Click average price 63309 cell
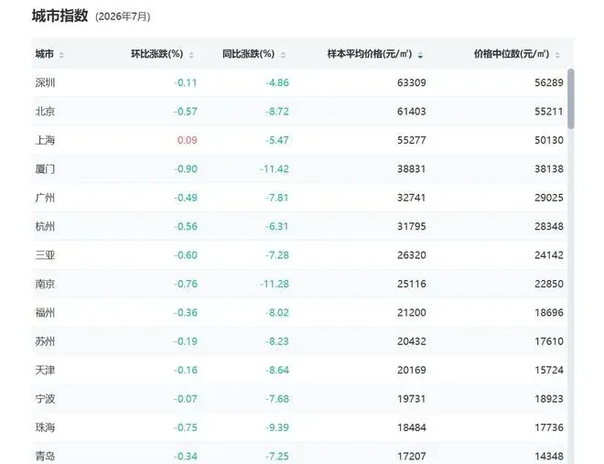Viewport: 604px width, 464px height. coord(412,82)
